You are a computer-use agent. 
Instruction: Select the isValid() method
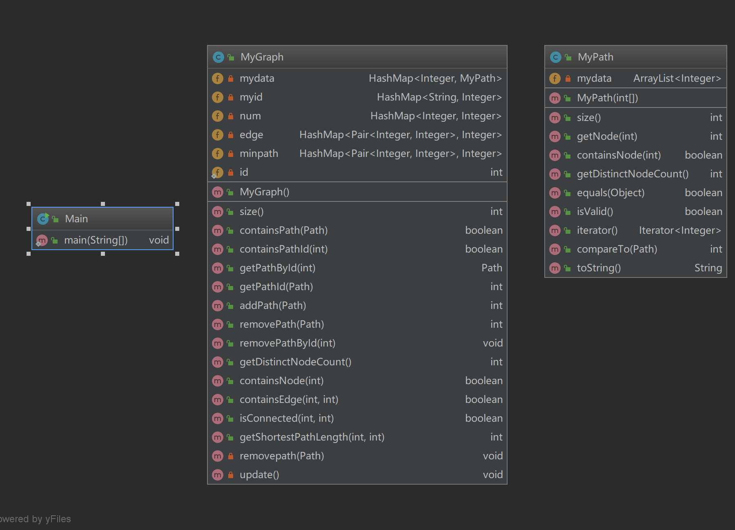(x=636, y=212)
